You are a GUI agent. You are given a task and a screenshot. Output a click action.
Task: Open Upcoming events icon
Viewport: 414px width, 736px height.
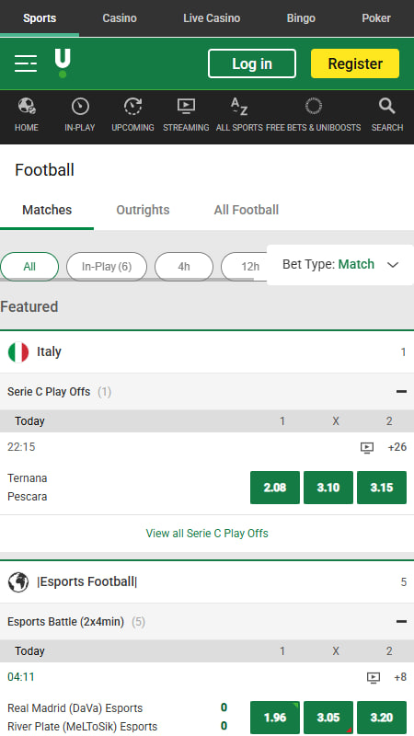132,107
